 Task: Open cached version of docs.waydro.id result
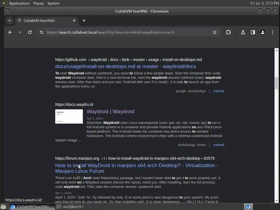pos(218,145)
